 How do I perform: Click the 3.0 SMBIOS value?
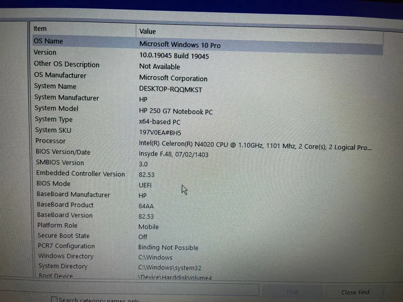(x=143, y=164)
